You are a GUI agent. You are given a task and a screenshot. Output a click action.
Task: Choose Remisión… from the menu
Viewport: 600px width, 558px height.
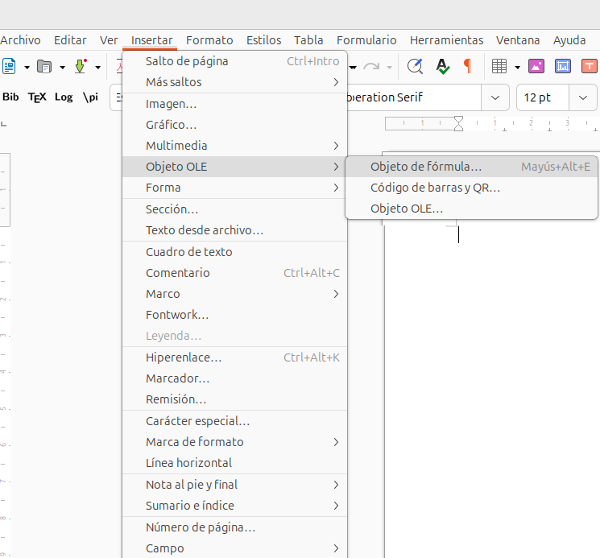pos(234,399)
